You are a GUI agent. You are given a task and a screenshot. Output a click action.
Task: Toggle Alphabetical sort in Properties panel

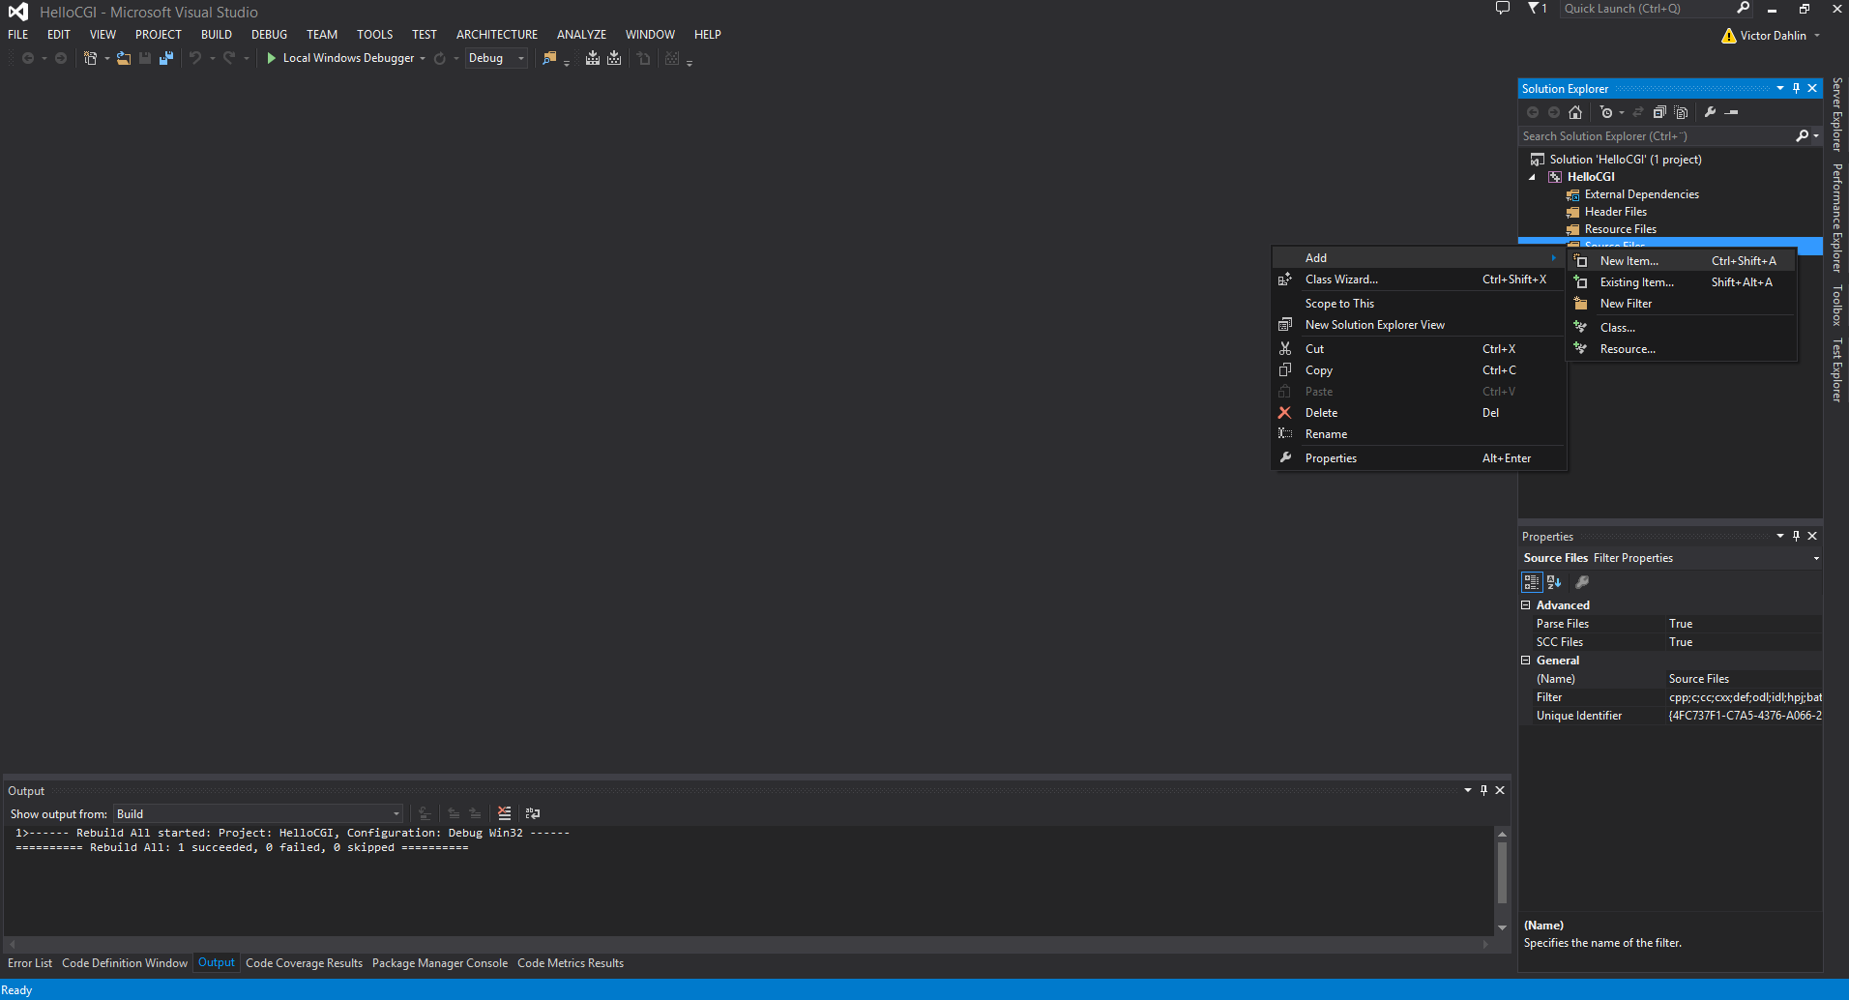[1554, 582]
